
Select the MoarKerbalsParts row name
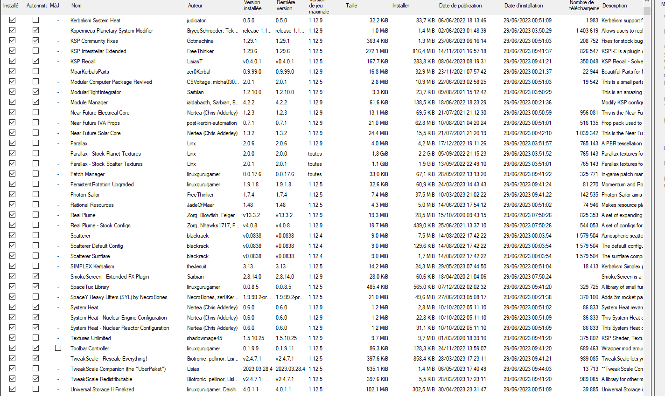point(90,72)
